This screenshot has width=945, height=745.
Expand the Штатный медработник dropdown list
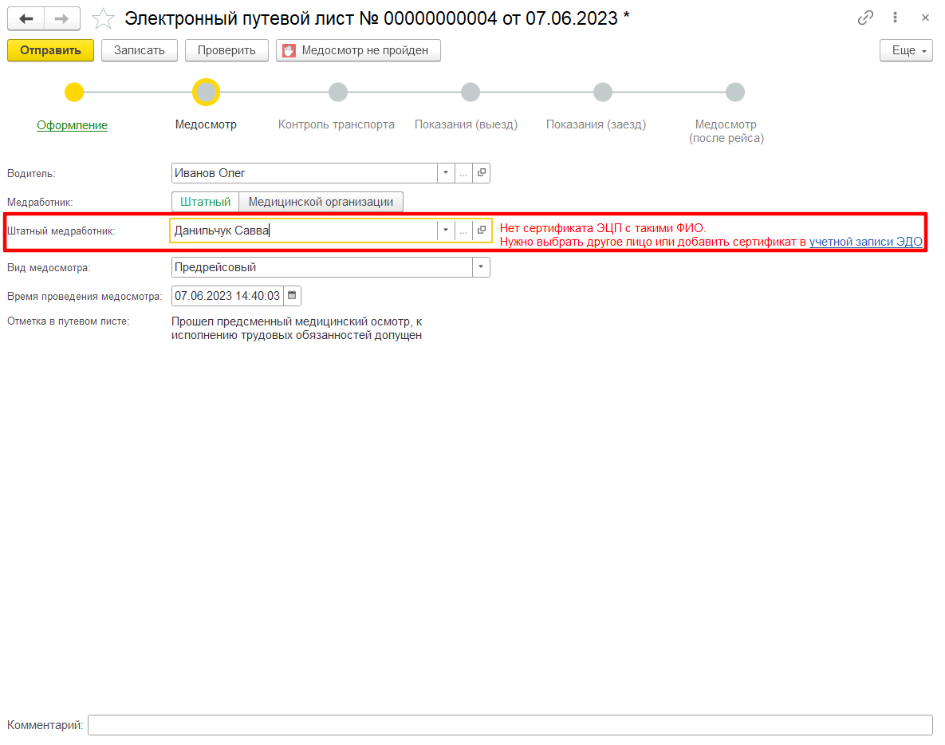coord(445,231)
